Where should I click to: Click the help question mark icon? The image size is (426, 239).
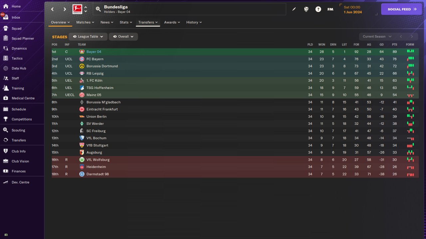click(x=318, y=9)
